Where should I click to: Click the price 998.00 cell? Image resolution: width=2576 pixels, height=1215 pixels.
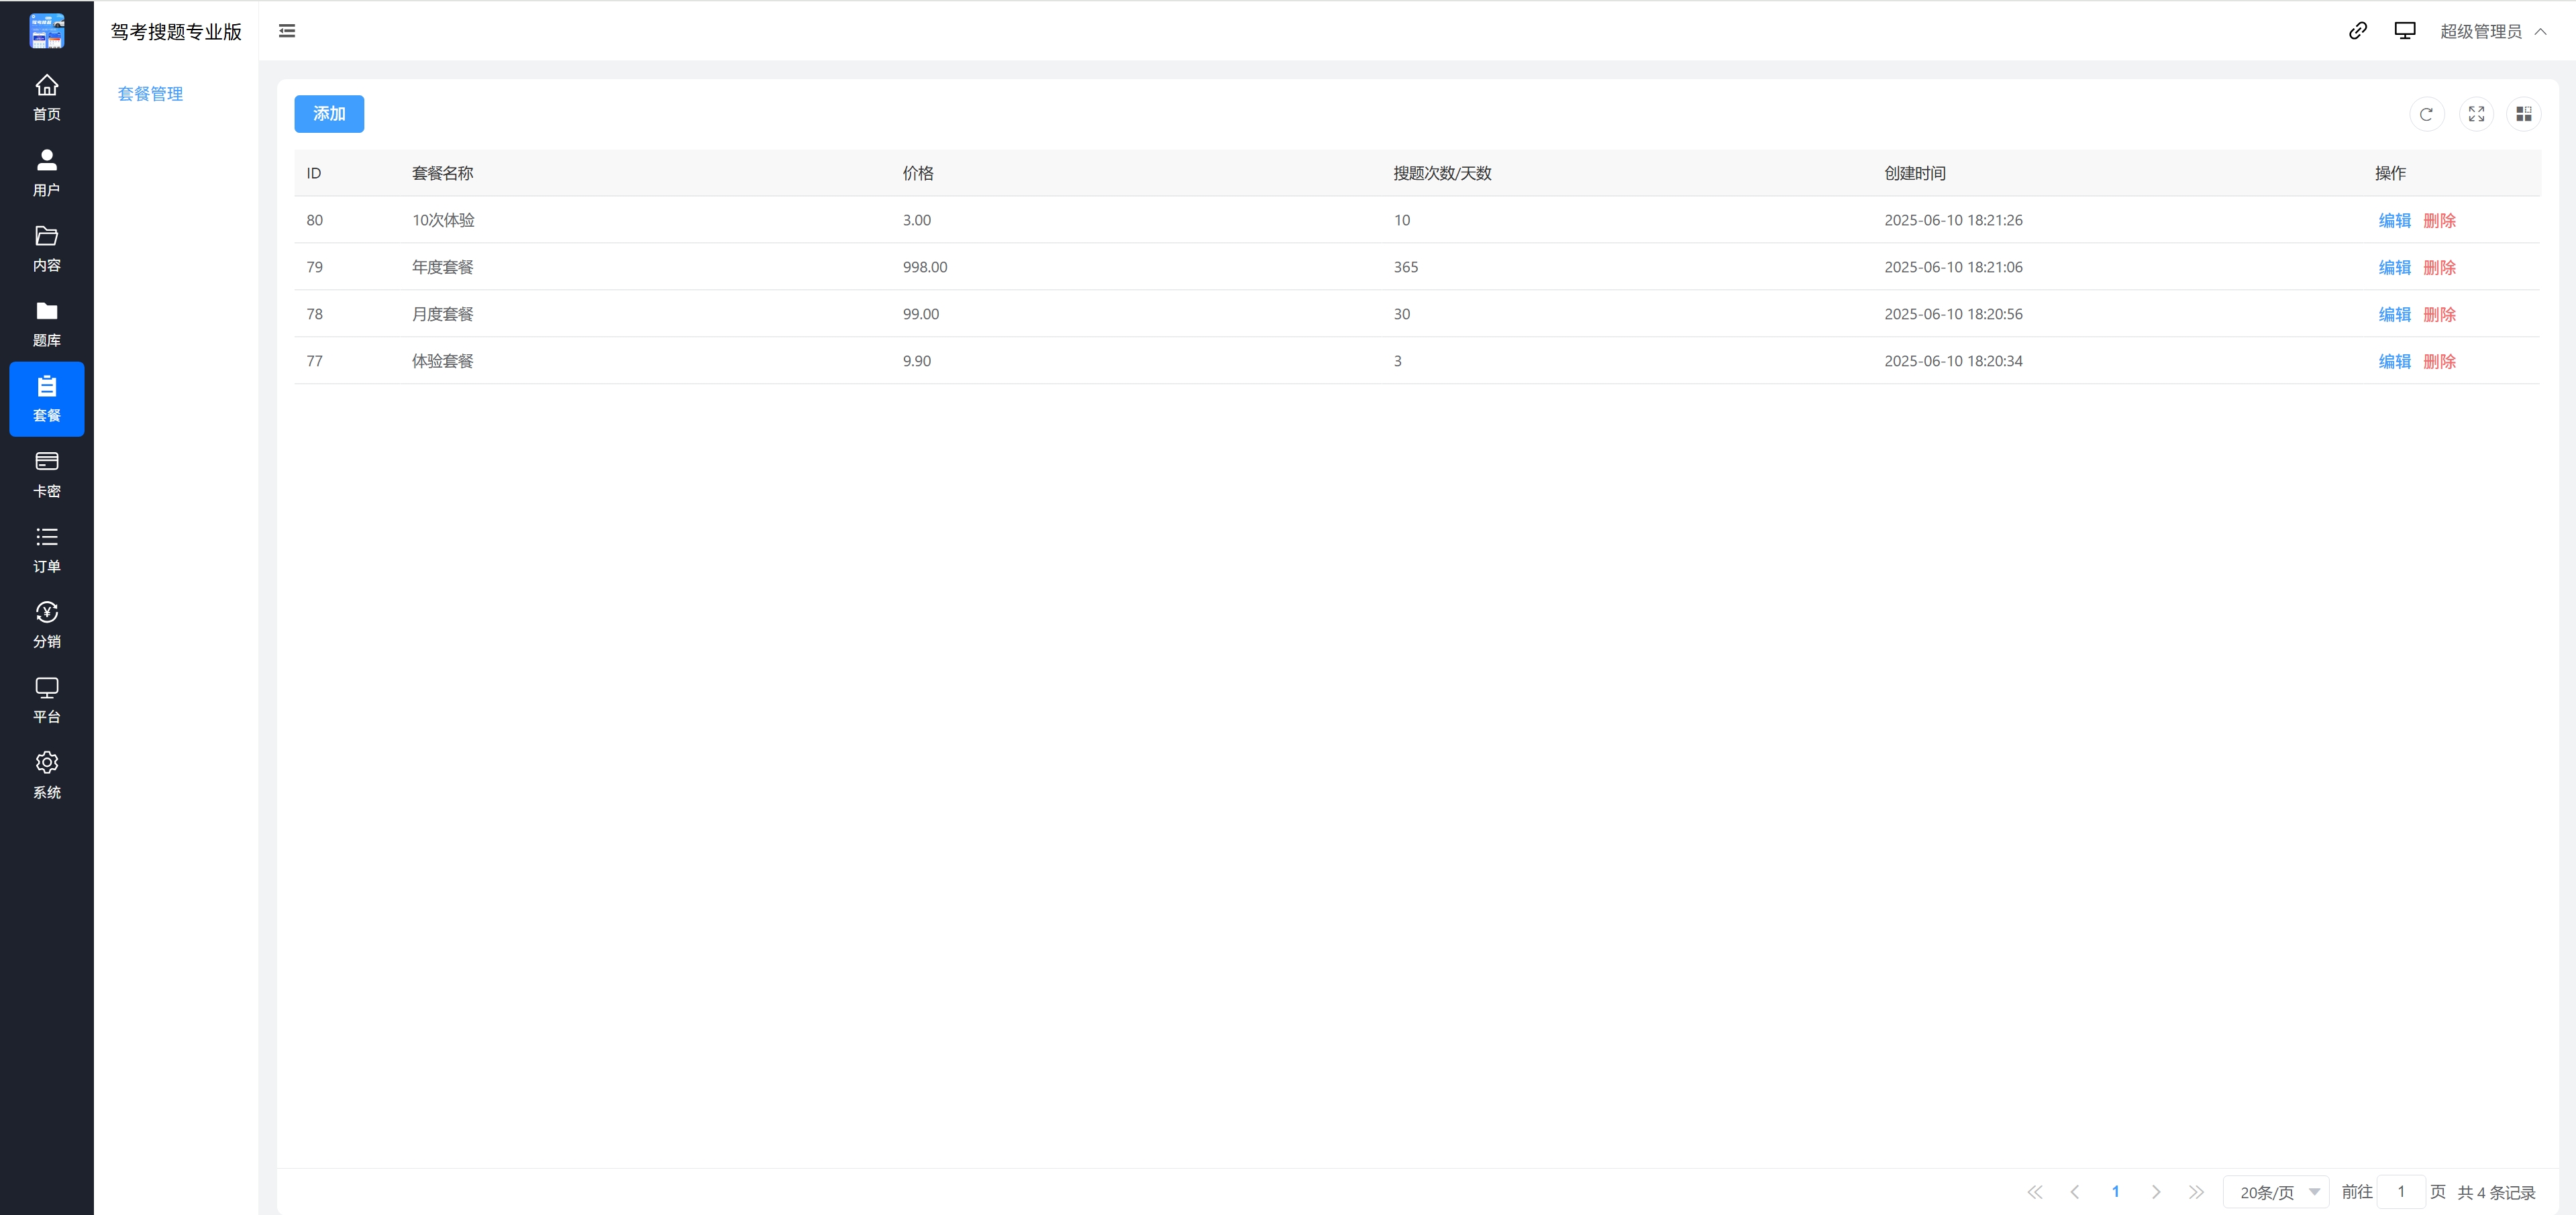point(925,267)
